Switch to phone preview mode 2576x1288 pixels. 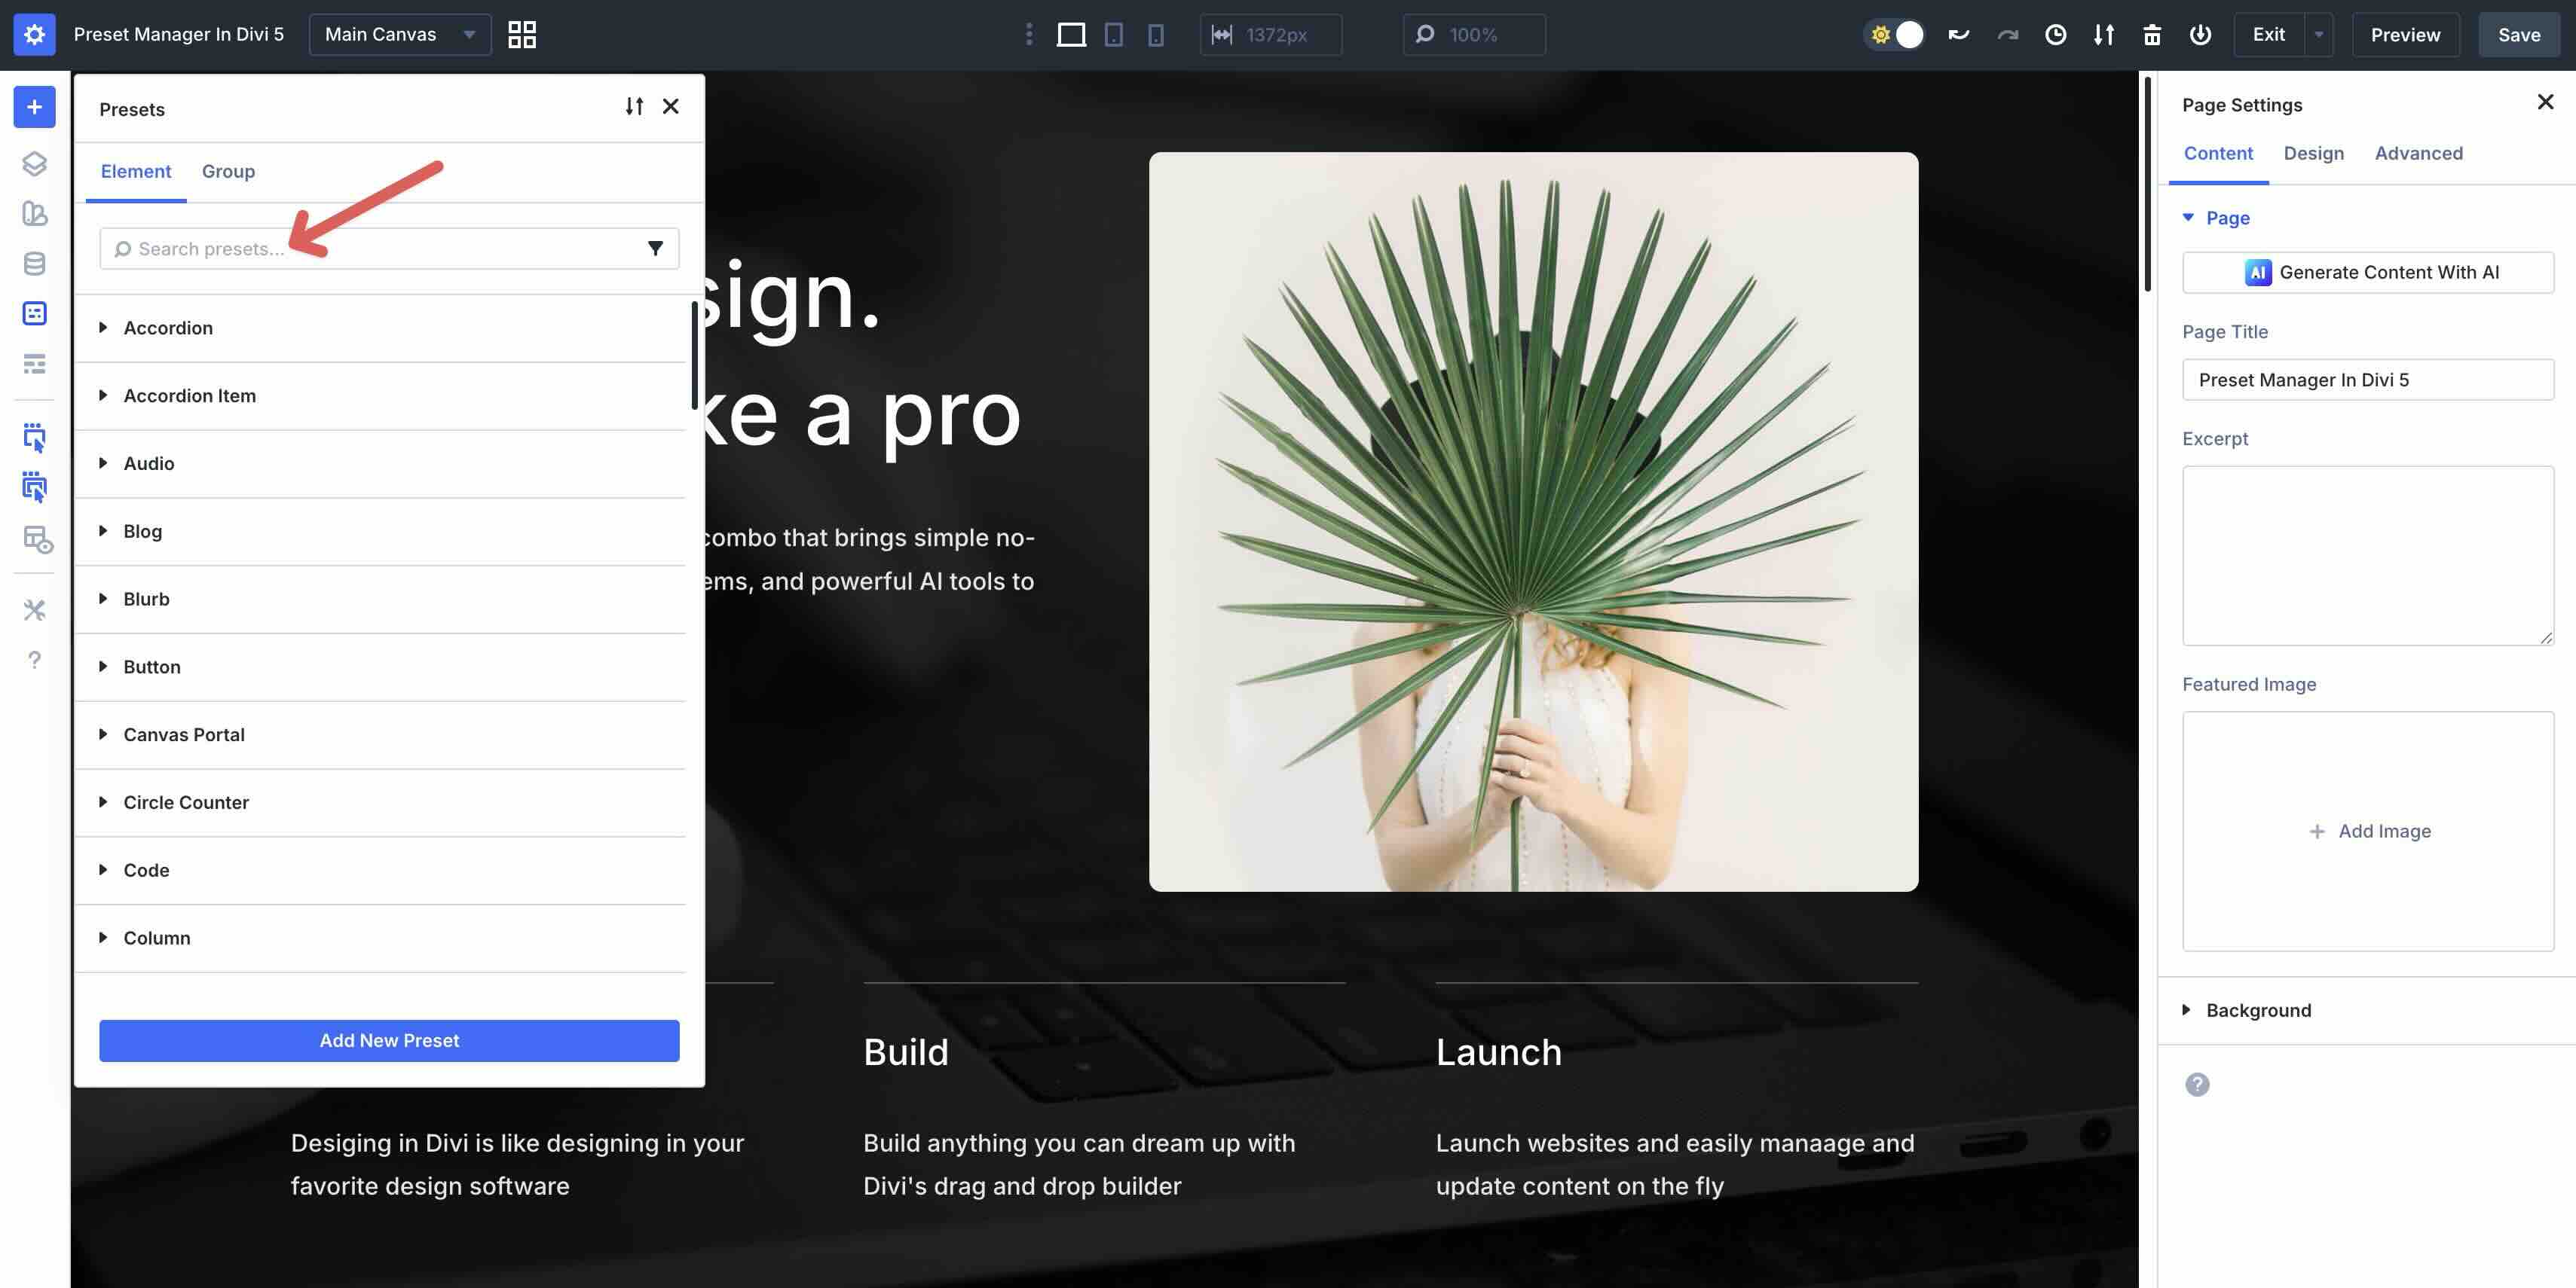[x=1156, y=34]
